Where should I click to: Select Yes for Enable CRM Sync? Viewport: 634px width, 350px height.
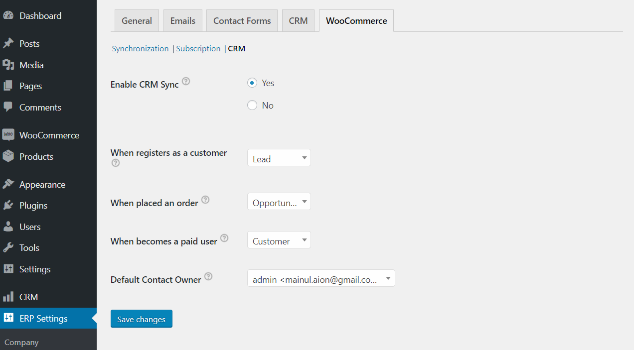point(252,83)
